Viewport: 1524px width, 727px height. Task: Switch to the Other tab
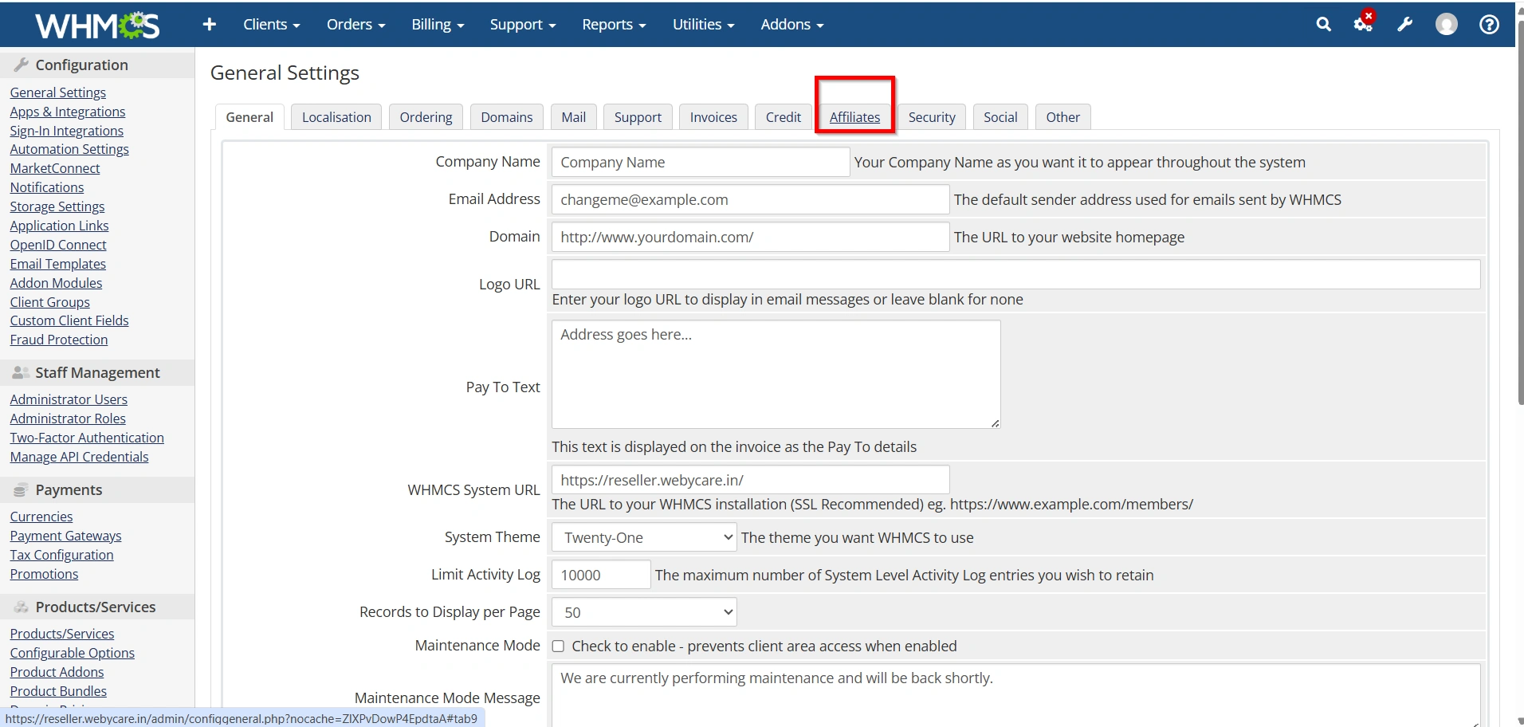pos(1063,117)
